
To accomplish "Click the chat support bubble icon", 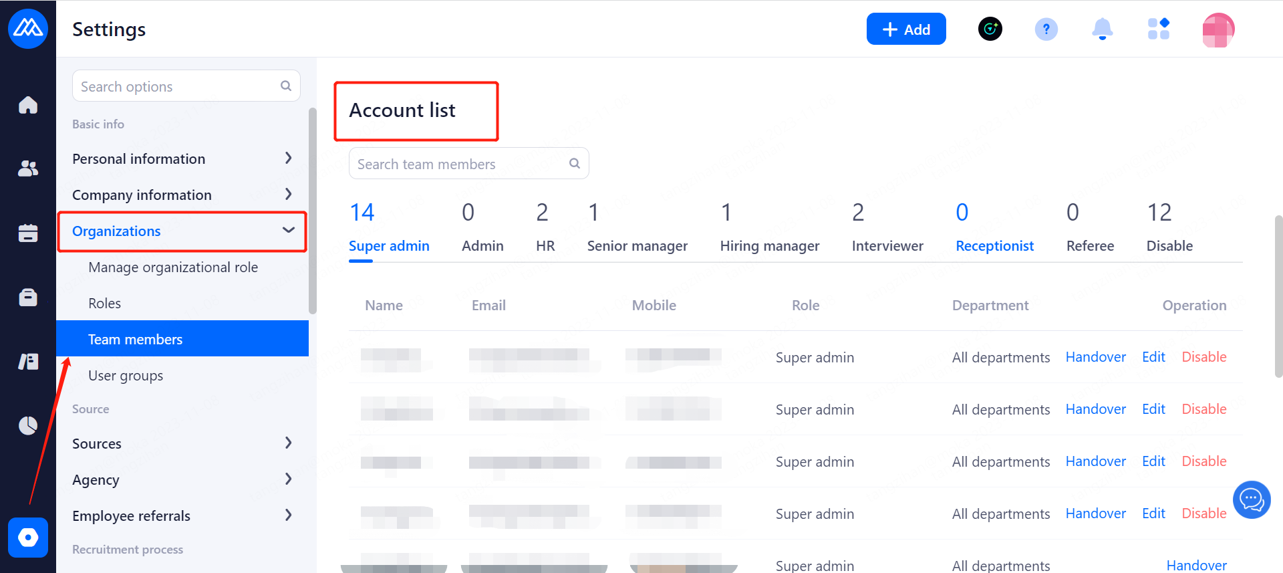I will tap(1251, 499).
